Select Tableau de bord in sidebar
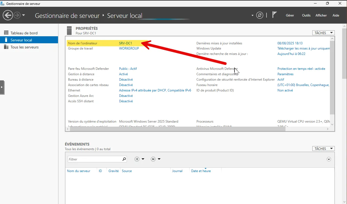This screenshot has height=204, width=347. point(24,33)
